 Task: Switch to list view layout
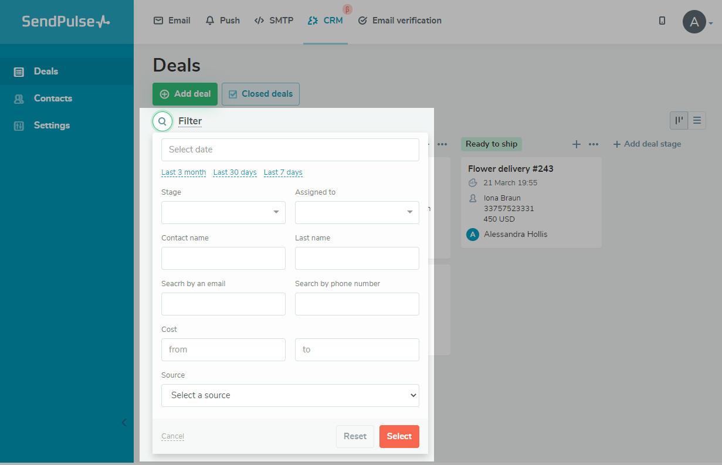click(697, 120)
